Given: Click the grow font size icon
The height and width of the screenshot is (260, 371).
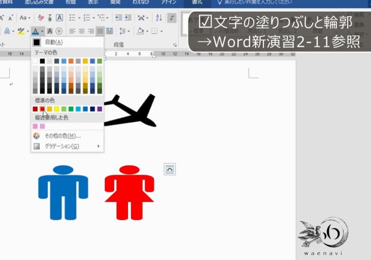Looking at the screenshot, I should (2, 18).
